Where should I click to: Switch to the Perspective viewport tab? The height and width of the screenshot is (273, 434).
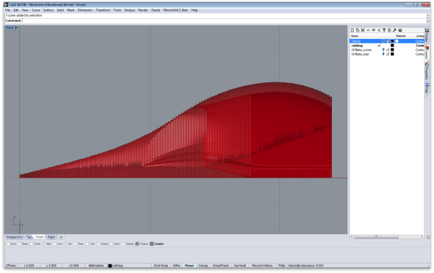click(x=14, y=237)
